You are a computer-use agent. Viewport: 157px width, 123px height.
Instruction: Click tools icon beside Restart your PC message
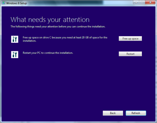[15, 55]
